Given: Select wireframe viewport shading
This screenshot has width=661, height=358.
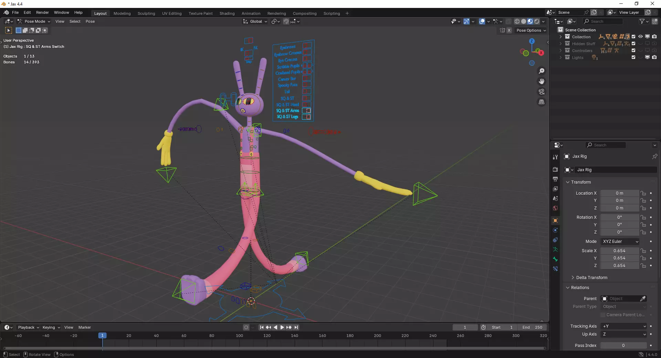Looking at the screenshot, I should point(517,21).
